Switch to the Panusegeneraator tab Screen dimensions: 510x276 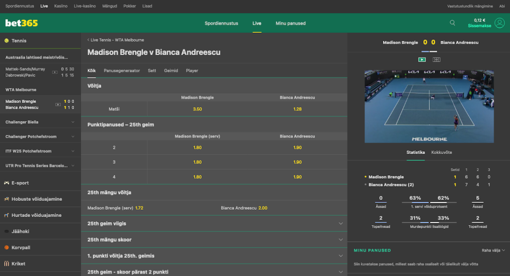122,71
